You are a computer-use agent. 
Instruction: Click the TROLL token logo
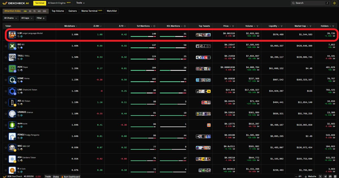pyautogui.click(x=12, y=57)
